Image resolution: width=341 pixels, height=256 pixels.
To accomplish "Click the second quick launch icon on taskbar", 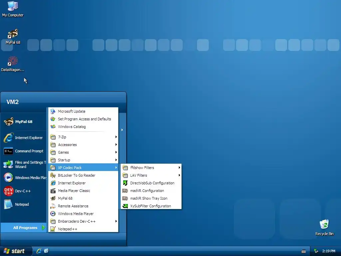I will (46, 251).
